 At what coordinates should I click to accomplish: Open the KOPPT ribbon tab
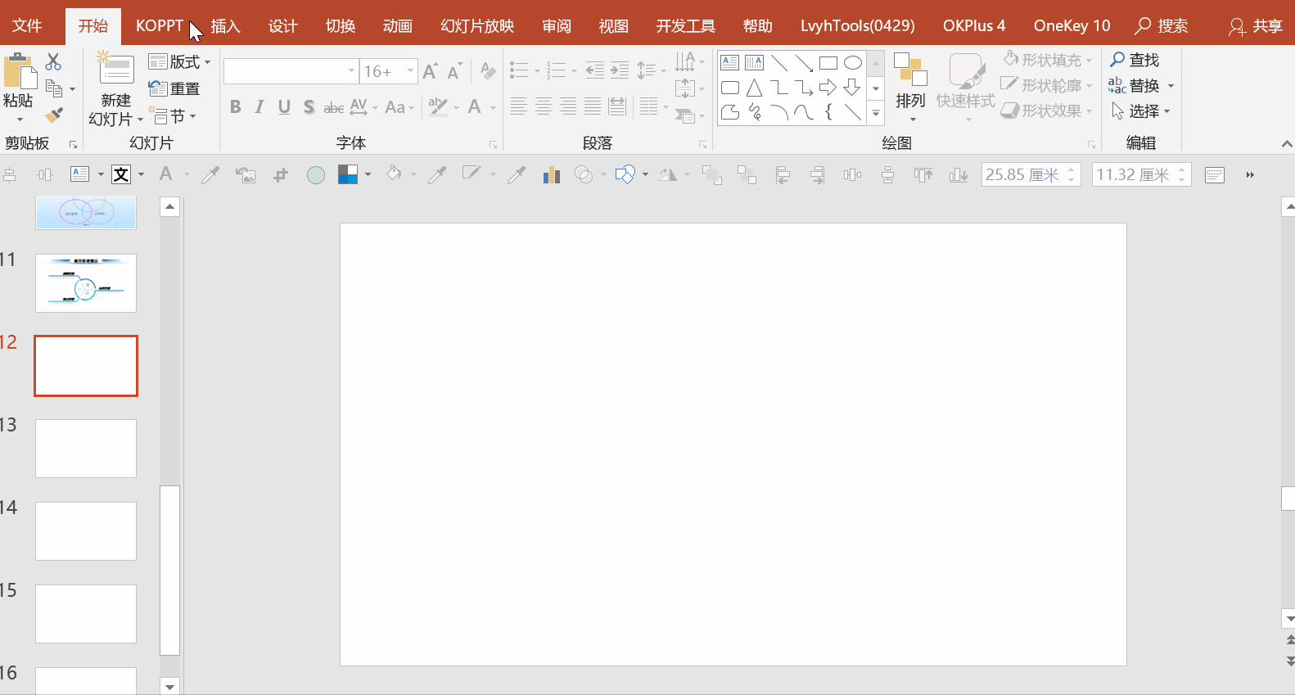pos(159,26)
